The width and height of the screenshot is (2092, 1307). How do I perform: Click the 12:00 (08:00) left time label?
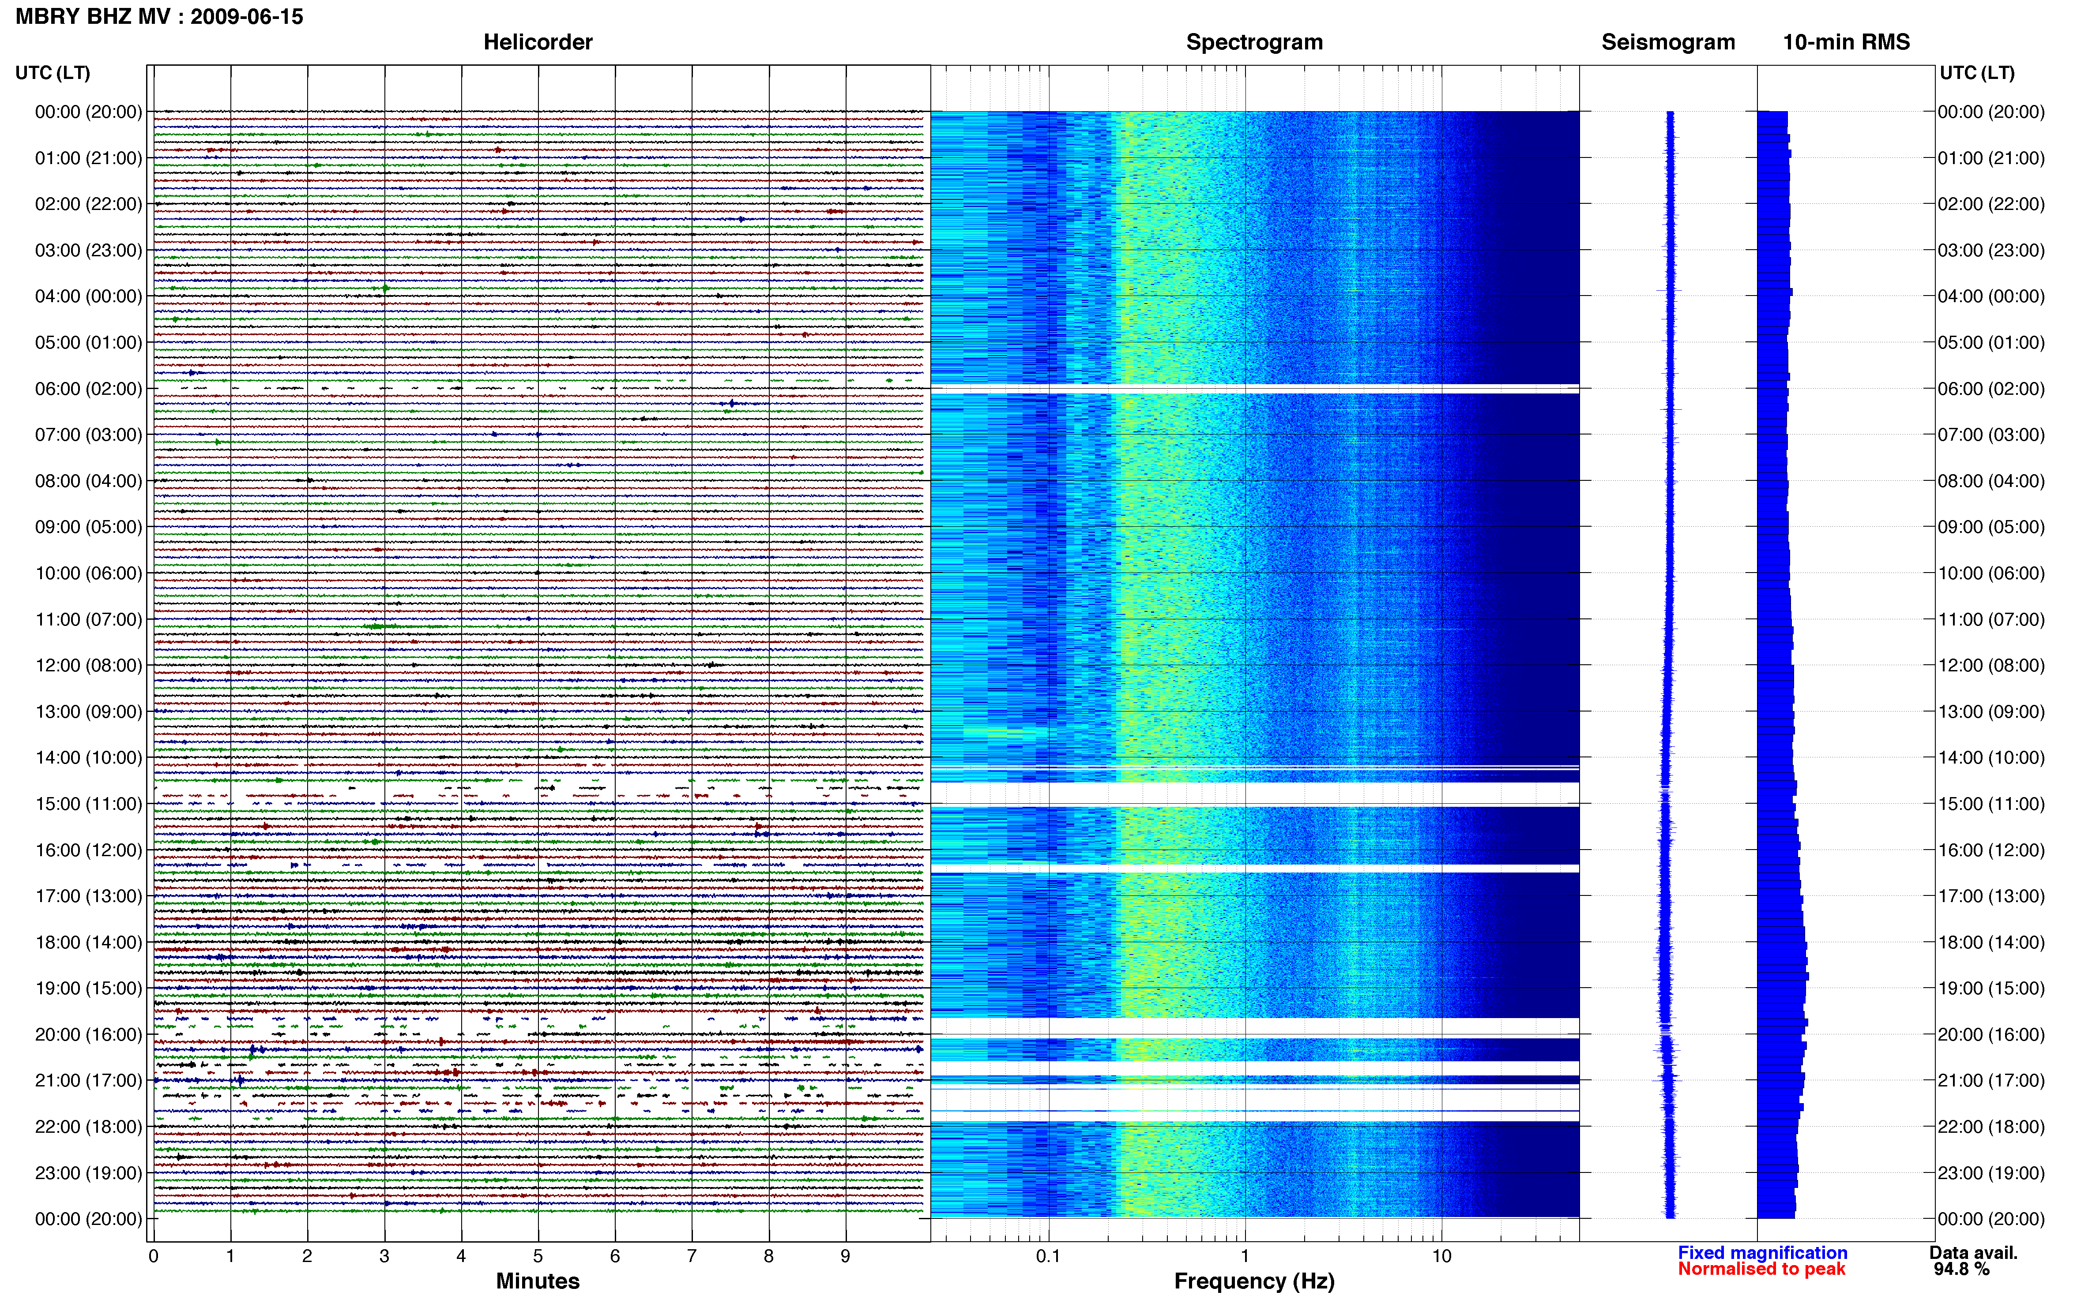88,666
